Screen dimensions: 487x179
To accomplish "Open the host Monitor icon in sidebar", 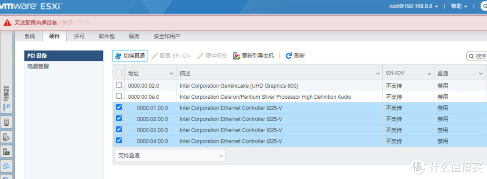I will pos(6,151).
